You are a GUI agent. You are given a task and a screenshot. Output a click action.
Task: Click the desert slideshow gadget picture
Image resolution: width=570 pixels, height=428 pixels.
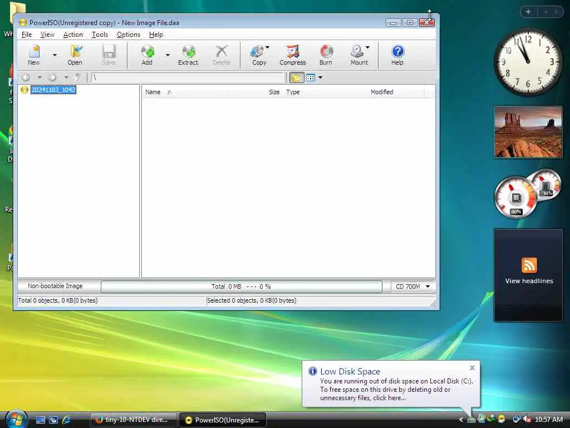[x=528, y=132]
